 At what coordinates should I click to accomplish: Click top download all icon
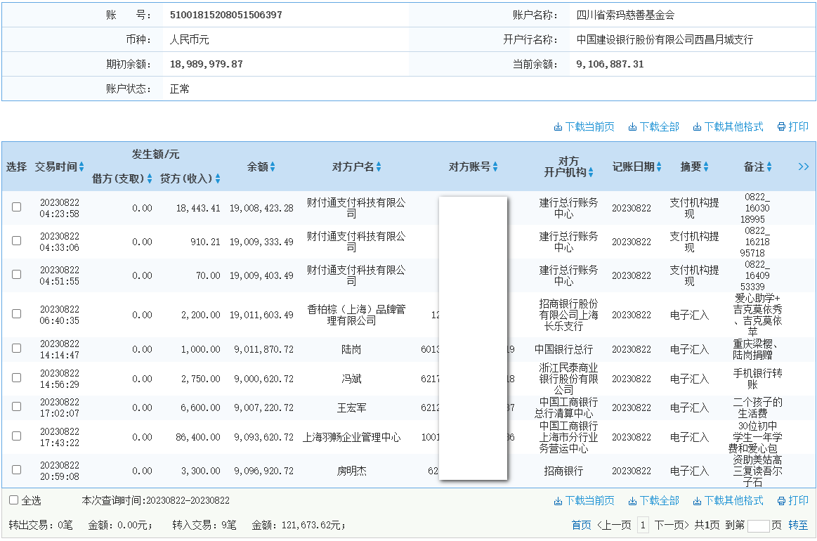click(632, 127)
